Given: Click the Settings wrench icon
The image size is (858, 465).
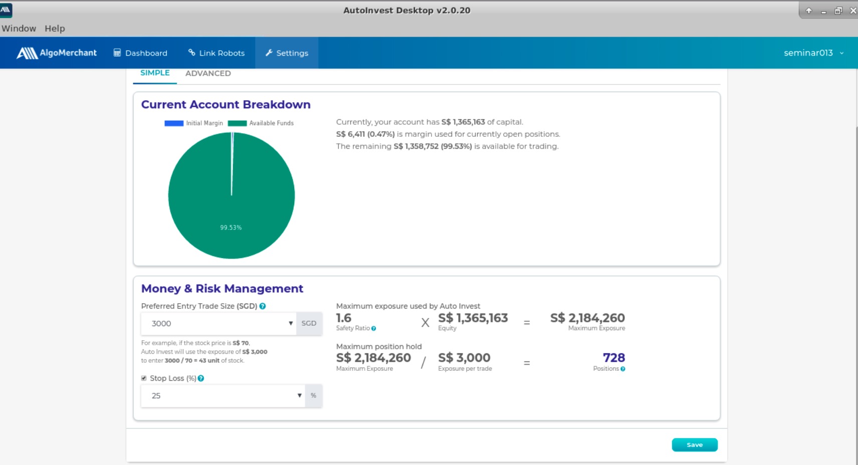Looking at the screenshot, I should click(x=269, y=53).
